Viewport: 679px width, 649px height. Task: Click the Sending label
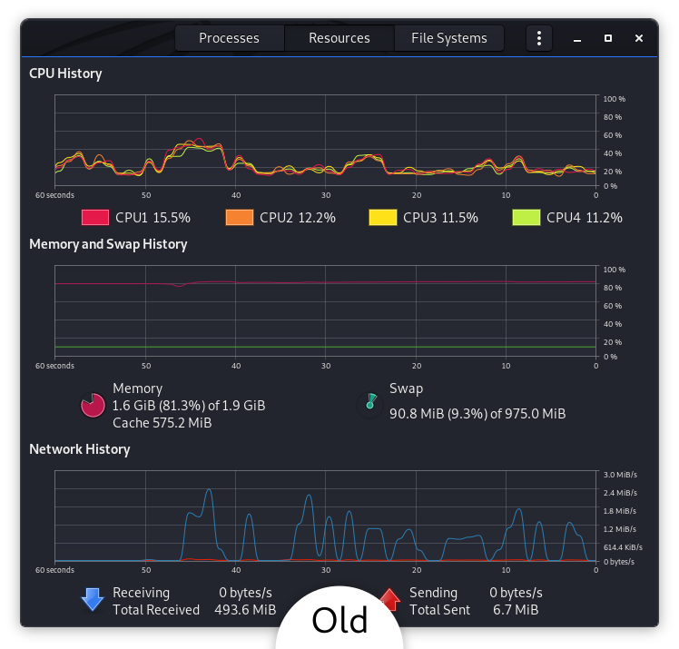434,593
